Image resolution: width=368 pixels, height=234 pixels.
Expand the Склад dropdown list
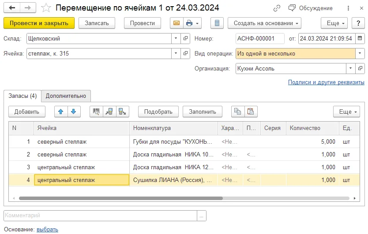click(x=176, y=38)
